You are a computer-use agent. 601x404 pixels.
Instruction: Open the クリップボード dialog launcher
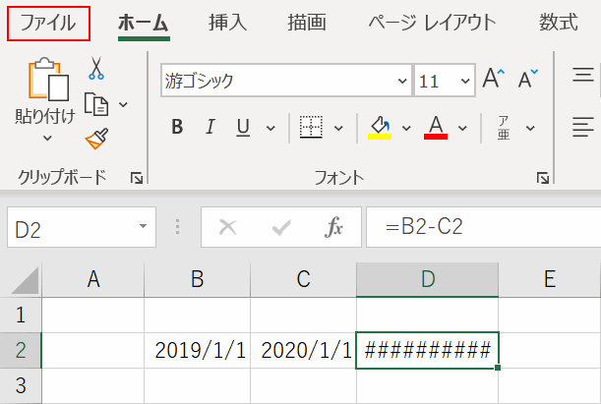point(137,178)
